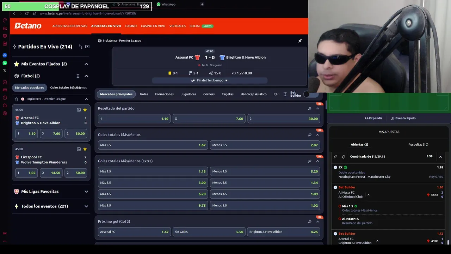
Task: Select Más 5.5 at 9.75
Action: pos(153,205)
